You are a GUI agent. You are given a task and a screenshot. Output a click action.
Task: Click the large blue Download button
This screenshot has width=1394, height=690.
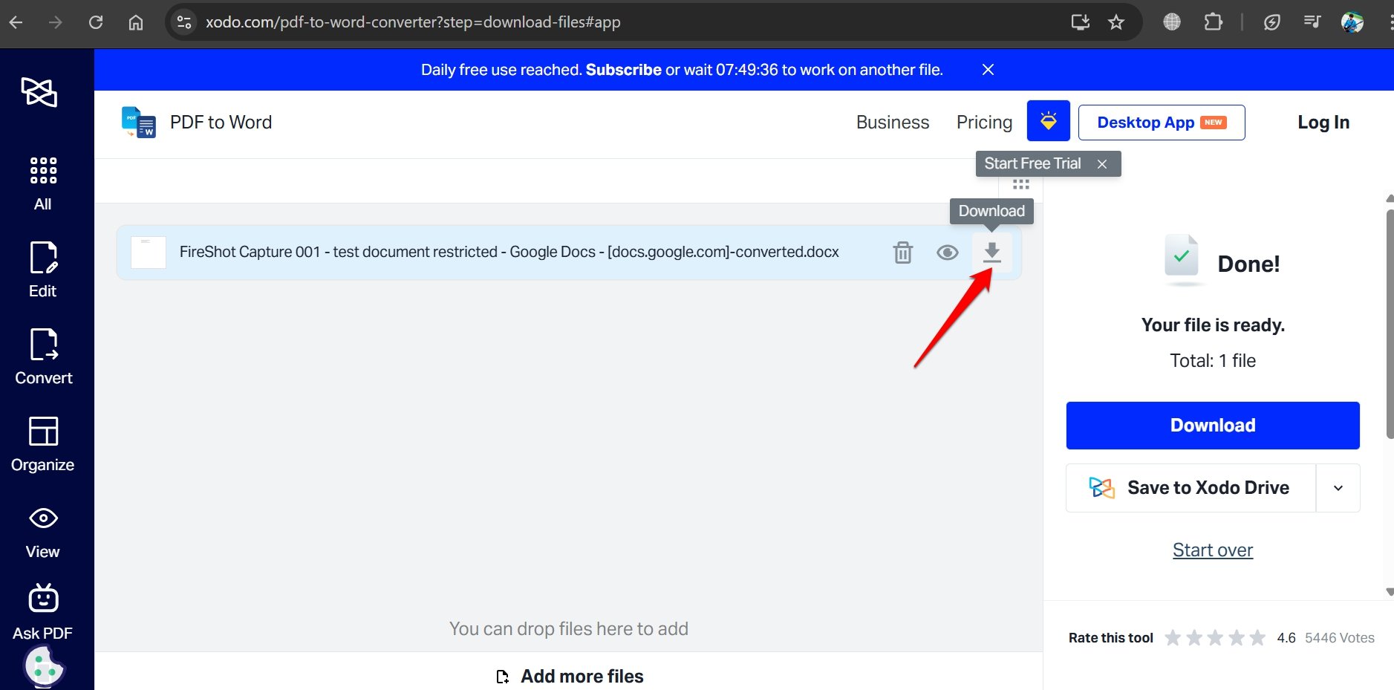(1213, 426)
